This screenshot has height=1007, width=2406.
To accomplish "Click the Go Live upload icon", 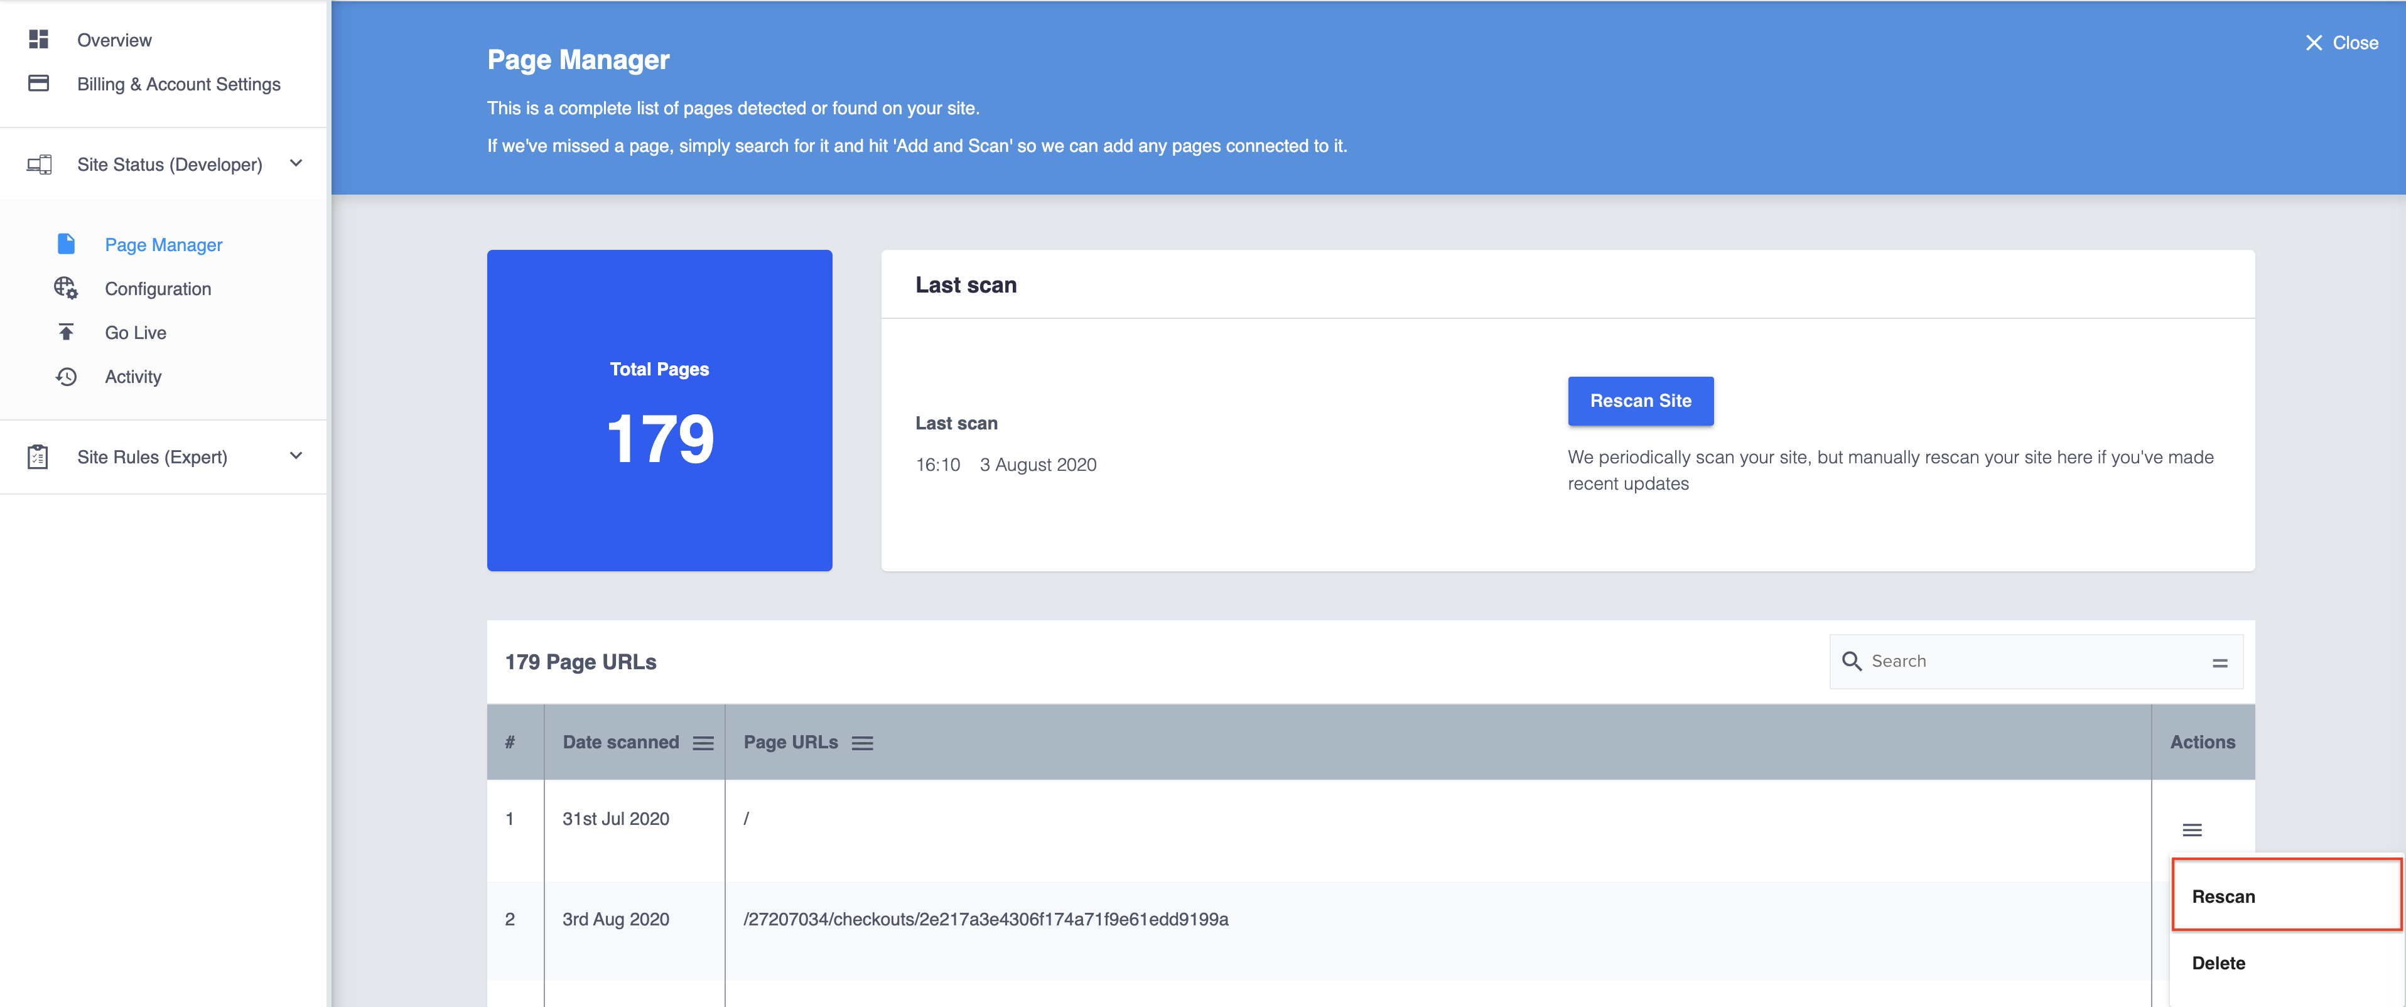I will pos(67,331).
